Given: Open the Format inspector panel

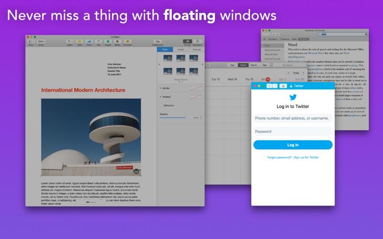Looking at the screenshot, I should point(187,42).
